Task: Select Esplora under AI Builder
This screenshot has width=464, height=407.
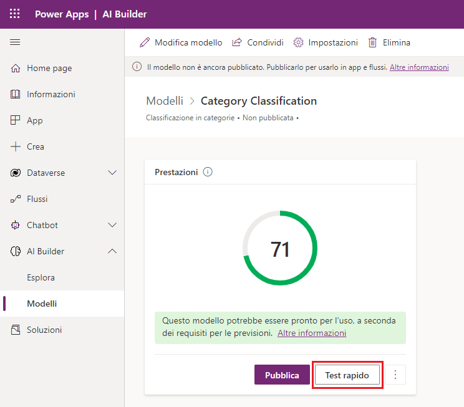Action: (41, 277)
